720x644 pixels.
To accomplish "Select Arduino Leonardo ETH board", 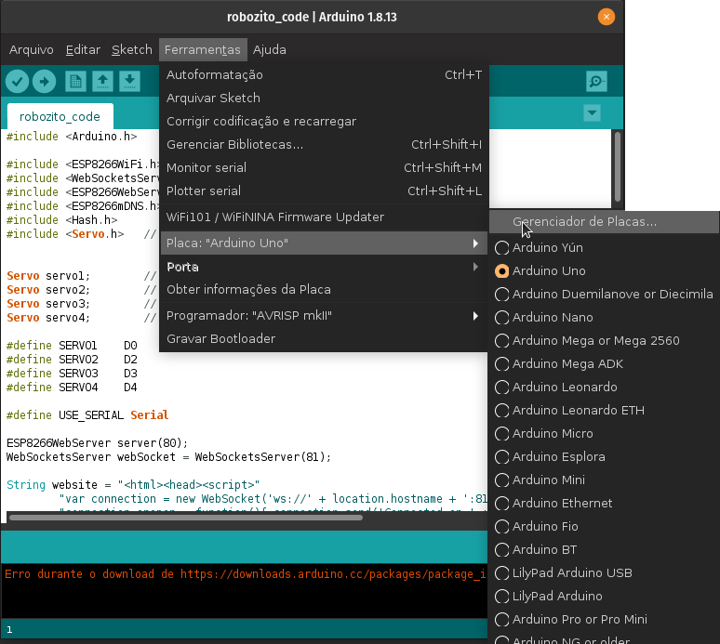I will pyautogui.click(x=605, y=411).
